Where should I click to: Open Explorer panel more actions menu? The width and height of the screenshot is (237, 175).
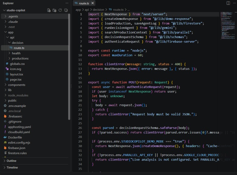point(67,3)
